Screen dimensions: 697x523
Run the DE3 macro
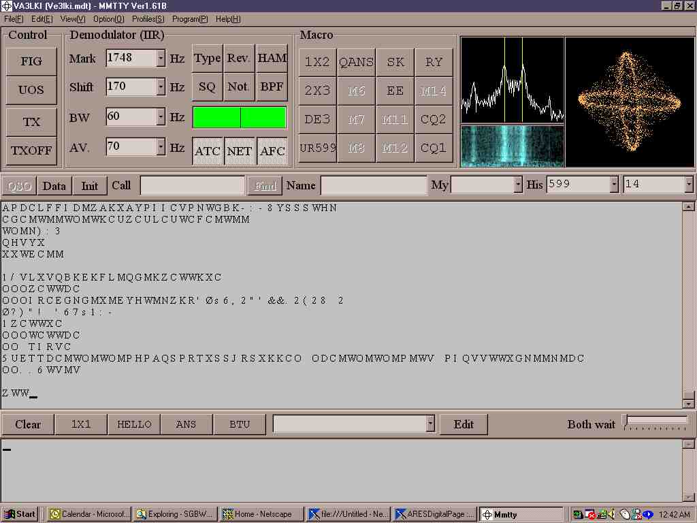coord(317,119)
